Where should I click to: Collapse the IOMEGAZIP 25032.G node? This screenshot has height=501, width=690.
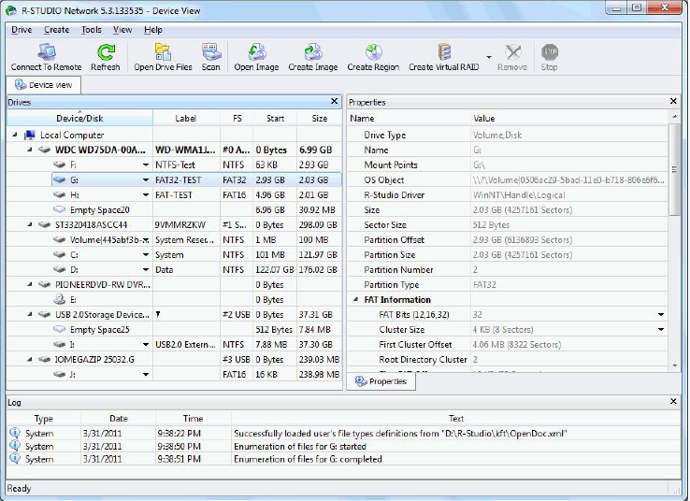tap(30, 359)
